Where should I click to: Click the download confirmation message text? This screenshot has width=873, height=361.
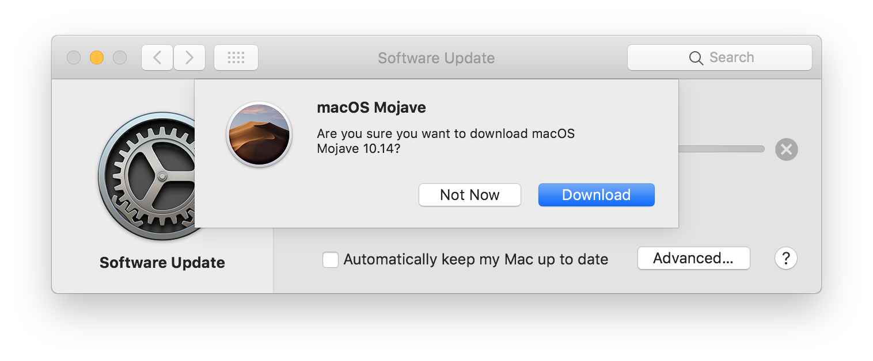446,141
